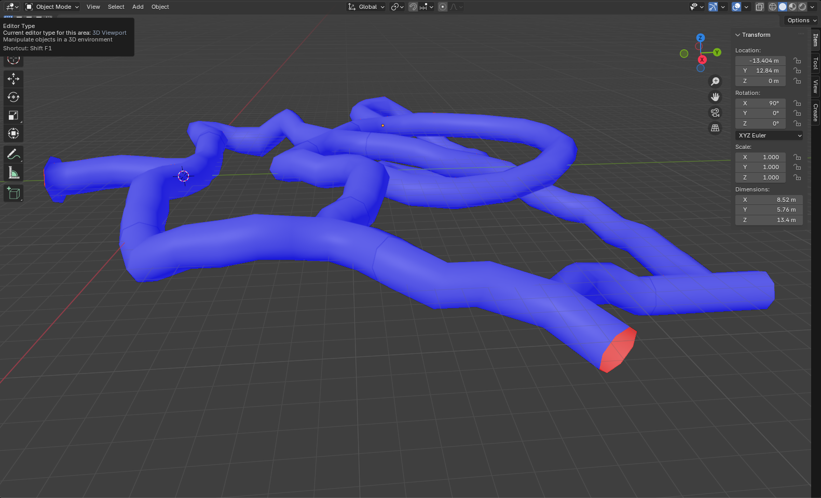Click the hand pan view icon
Image resolution: width=821 pixels, height=498 pixels.
pos(715,97)
